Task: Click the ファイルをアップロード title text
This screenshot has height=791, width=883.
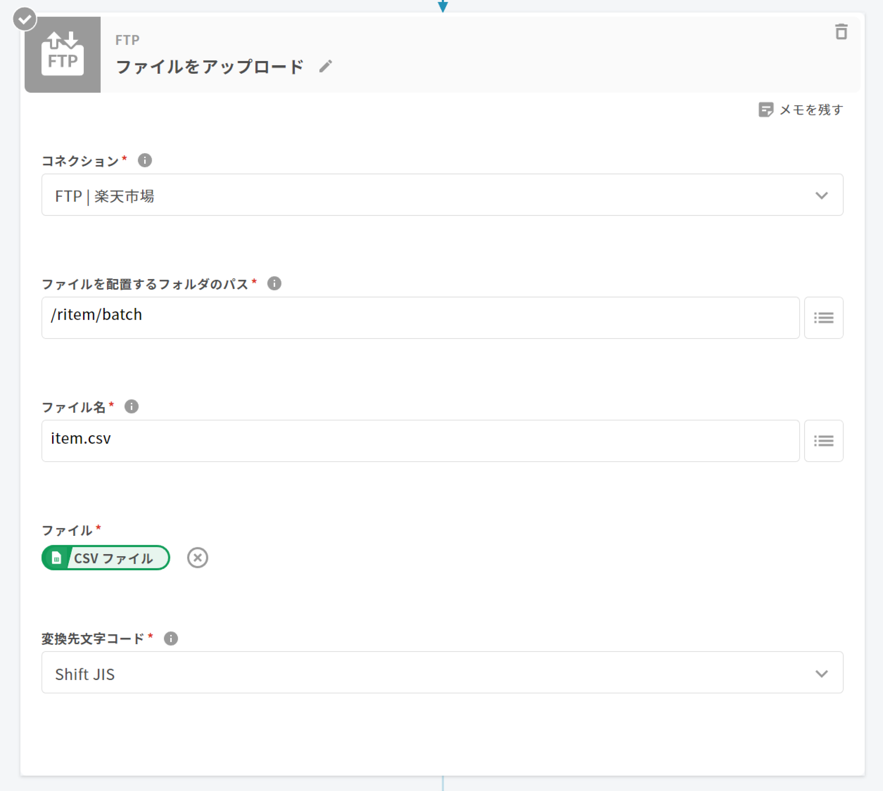Action: [210, 67]
